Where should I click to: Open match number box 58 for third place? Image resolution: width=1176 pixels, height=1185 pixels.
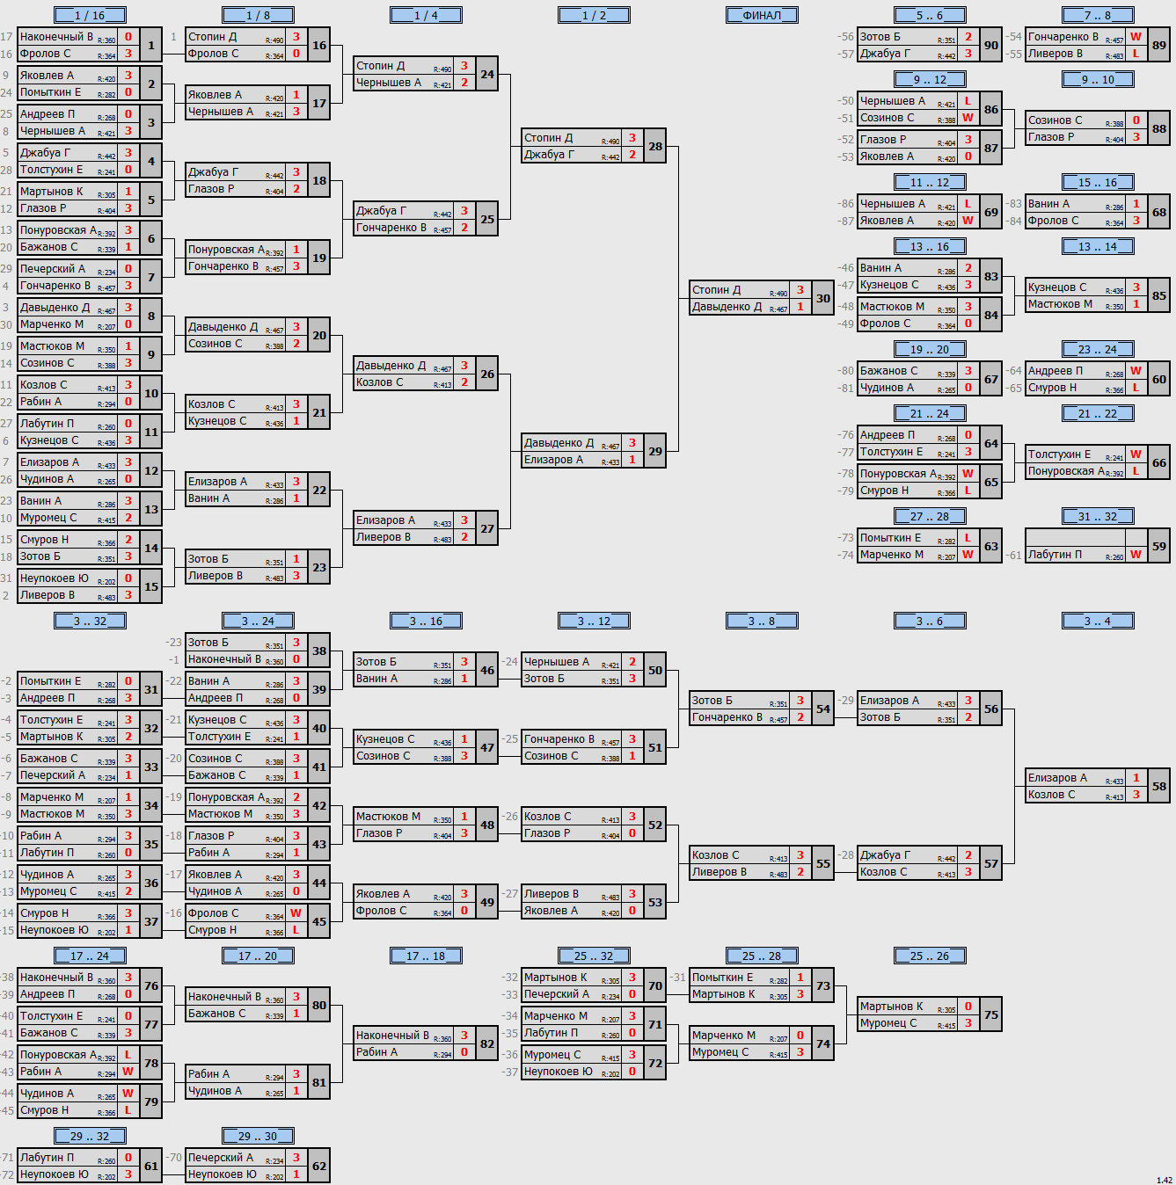[x=1159, y=786]
